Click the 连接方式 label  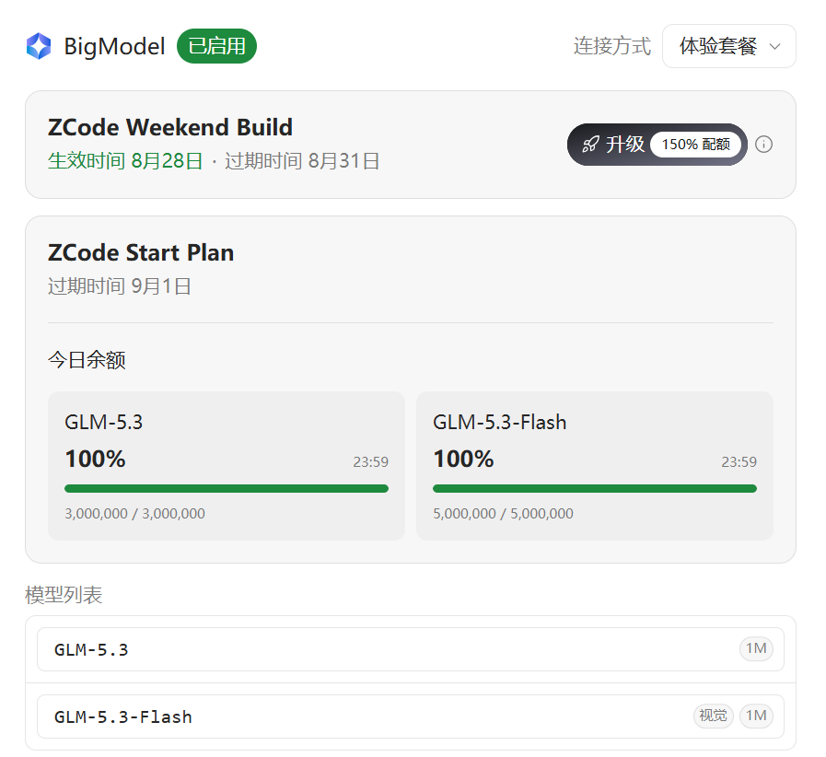tap(612, 46)
